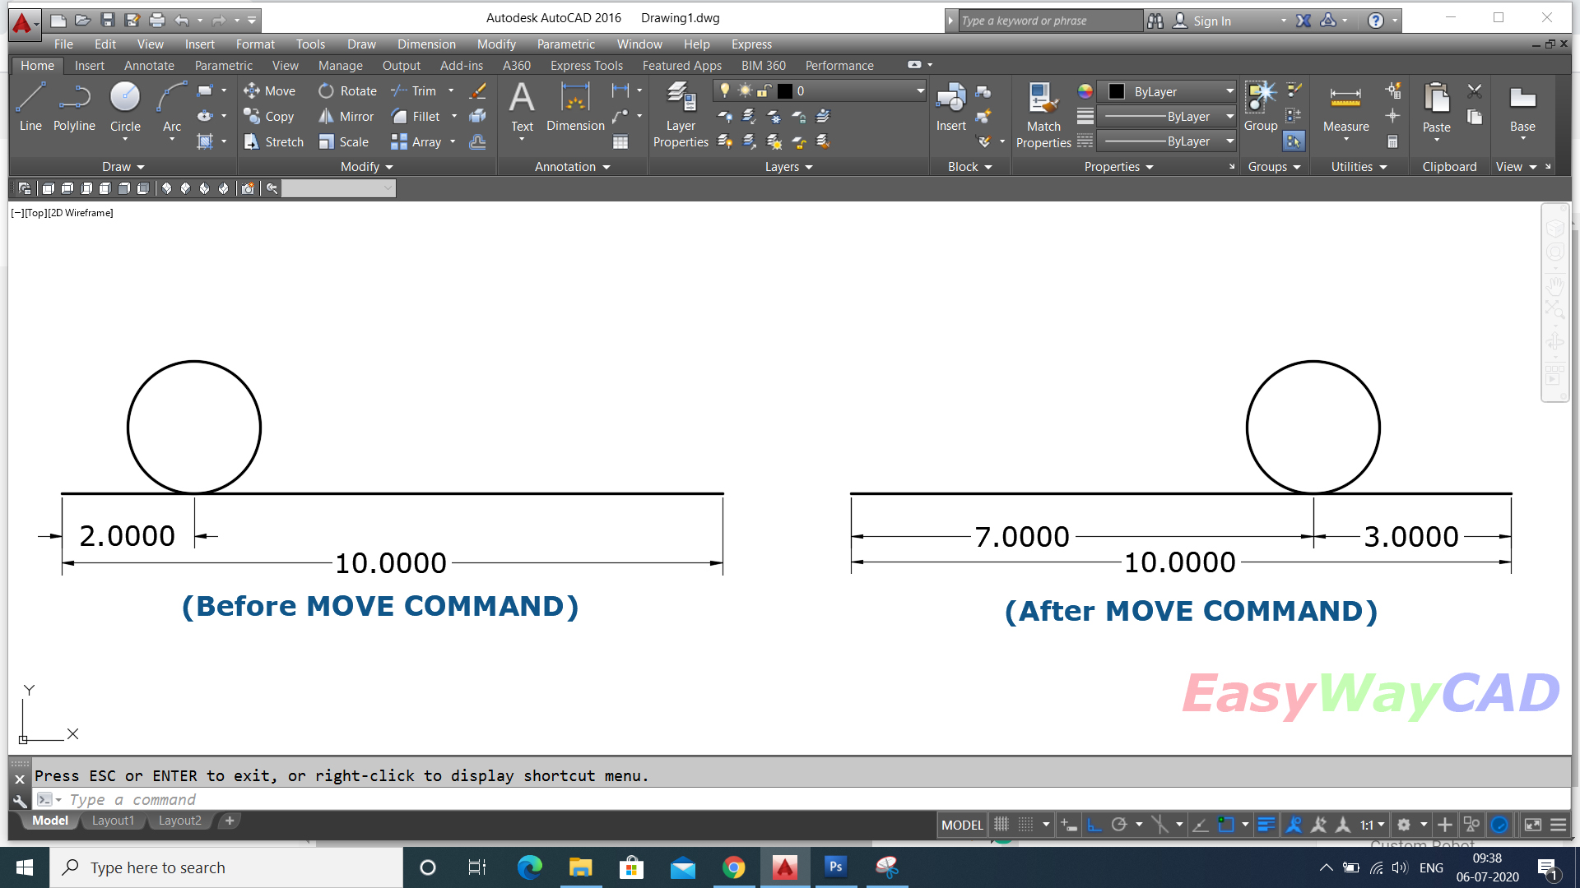Toggle ortho mode in the status bar

1094,824
